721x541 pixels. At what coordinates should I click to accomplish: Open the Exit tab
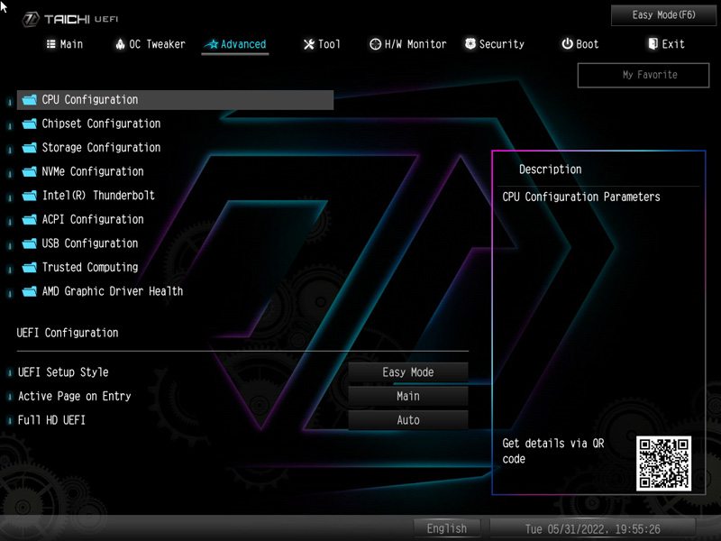pos(666,44)
